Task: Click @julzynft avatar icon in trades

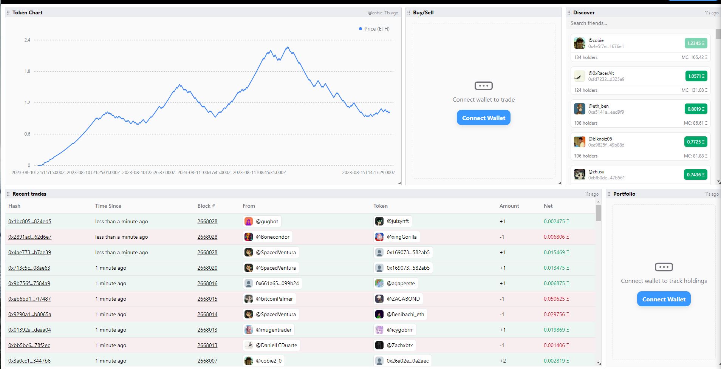Action: pos(379,221)
